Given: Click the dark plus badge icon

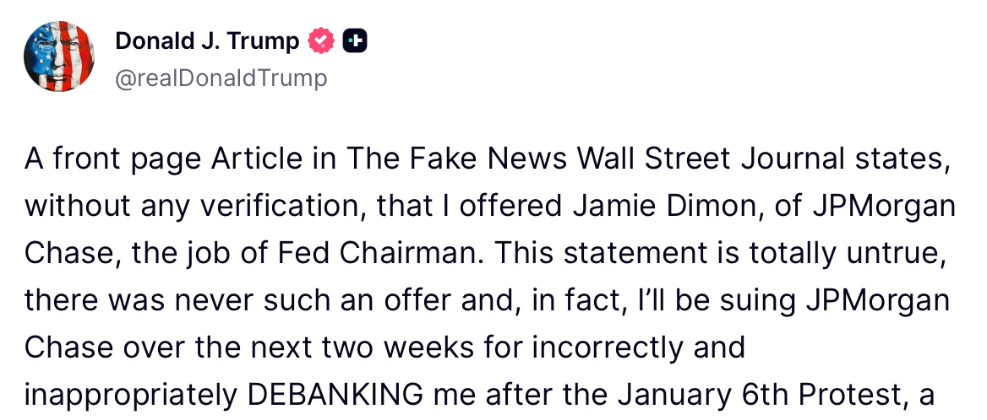Looking at the screenshot, I should (x=355, y=40).
